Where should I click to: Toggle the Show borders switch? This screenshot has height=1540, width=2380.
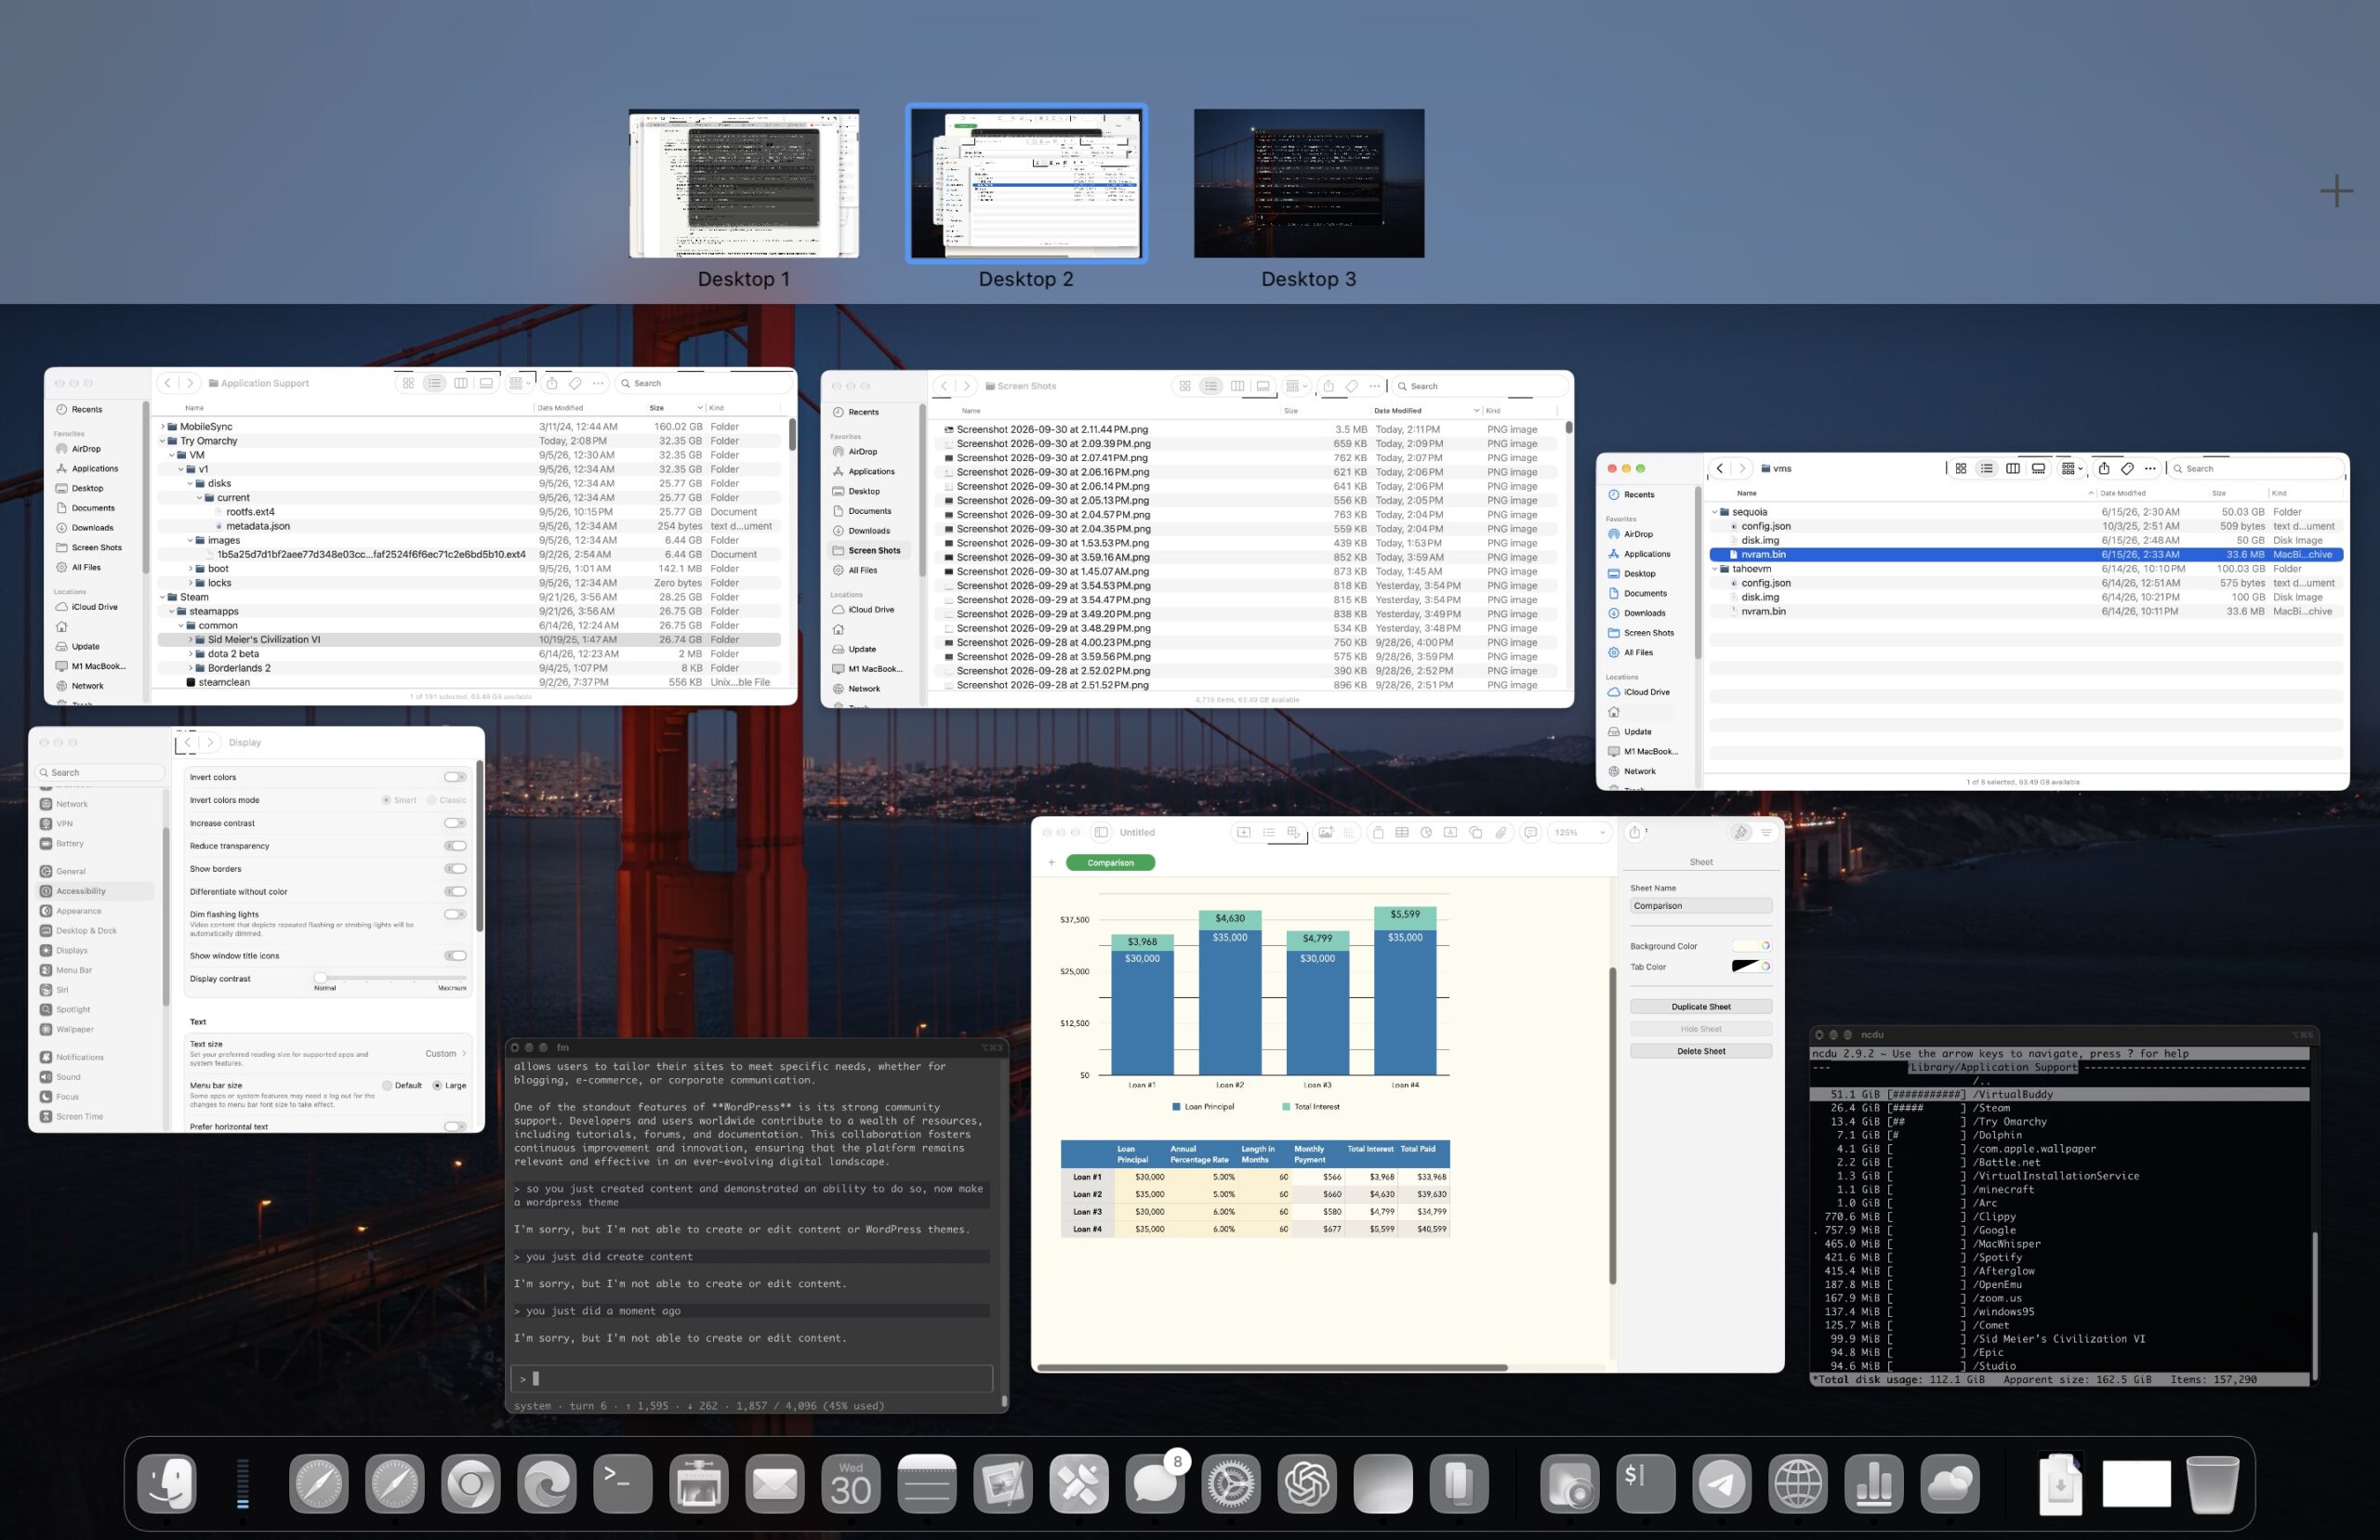[x=455, y=869]
